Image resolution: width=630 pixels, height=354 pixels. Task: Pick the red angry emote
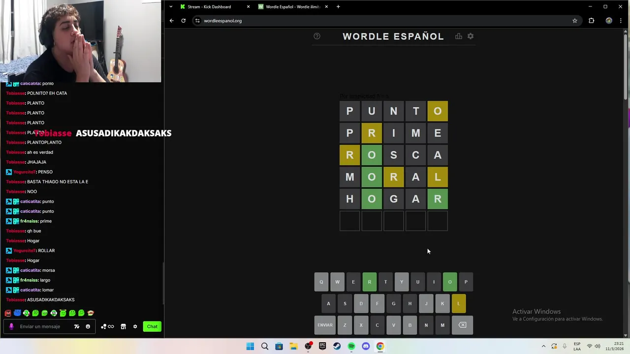[8, 313]
